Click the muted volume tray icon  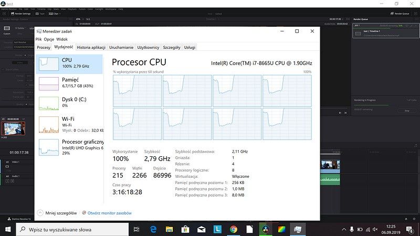tap(375, 229)
